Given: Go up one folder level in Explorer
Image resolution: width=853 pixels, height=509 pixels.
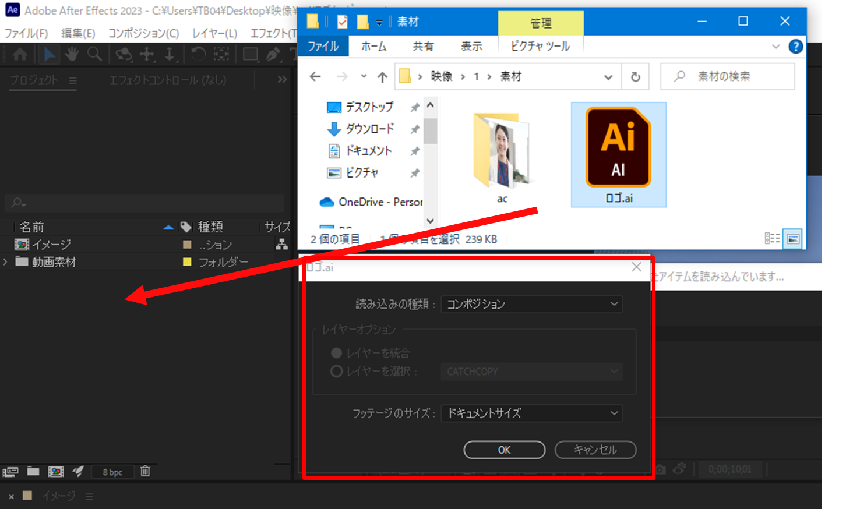Looking at the screenshot, I should pos(382,77).
